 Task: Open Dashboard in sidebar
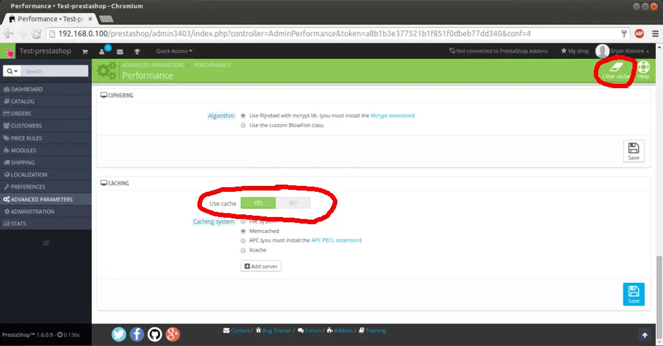46,89
